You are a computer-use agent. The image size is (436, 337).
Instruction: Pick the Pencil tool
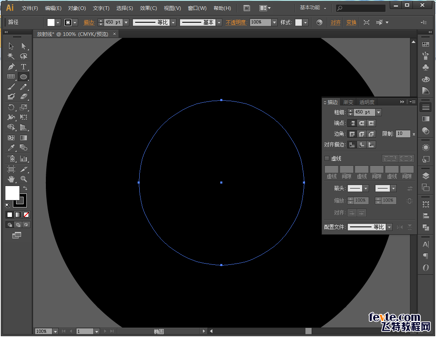coord(24,87)
